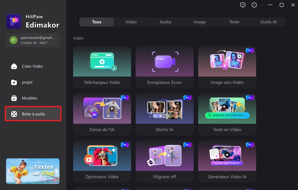Click the Textes de Vlog promo banner
Screen dimensions: 298x190
[32, 171]
